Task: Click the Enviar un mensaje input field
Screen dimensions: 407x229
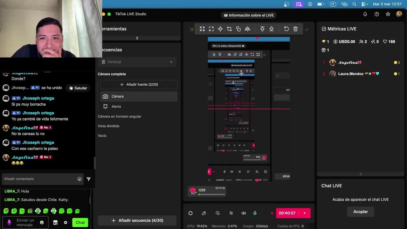Action: tap(25, 222)
